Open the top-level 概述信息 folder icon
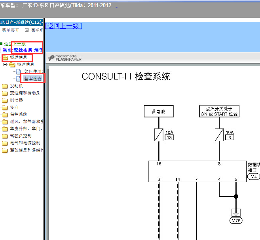Image resolution: width=260 pixels, height=240 pixels. [5, 58]
